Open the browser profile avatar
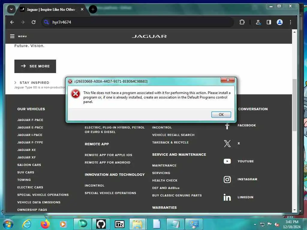The image size is (307, 230). click(280, 22)
